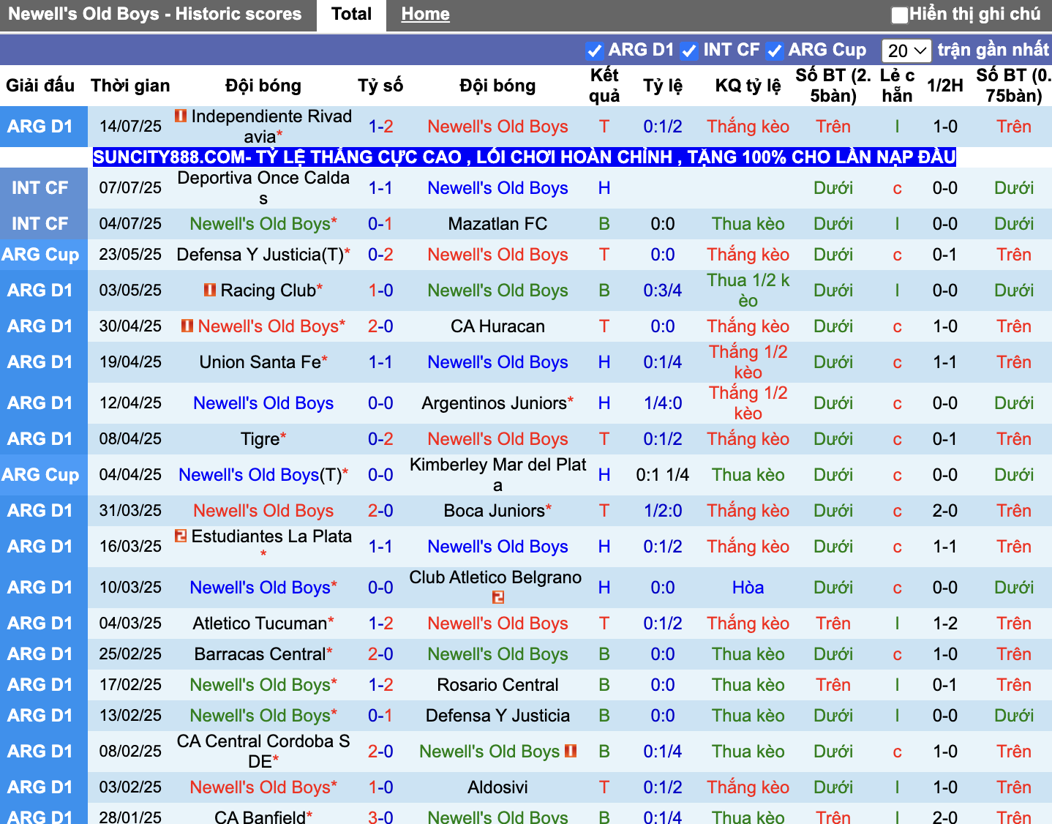Toggle the ARG Cup checkbox filter

coord(774,50)
